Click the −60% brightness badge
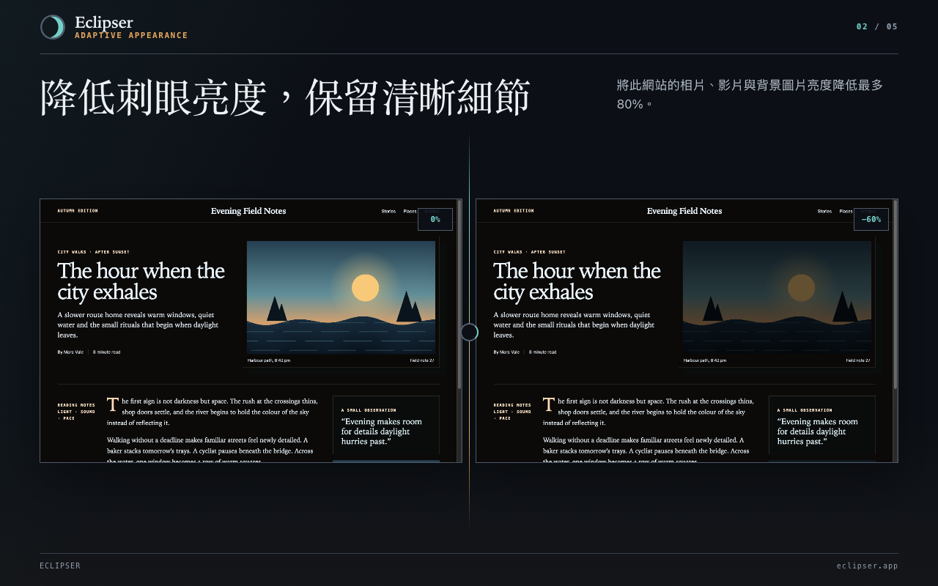The height and width of the screenshot is (586, 938). (x=871, y=220)
